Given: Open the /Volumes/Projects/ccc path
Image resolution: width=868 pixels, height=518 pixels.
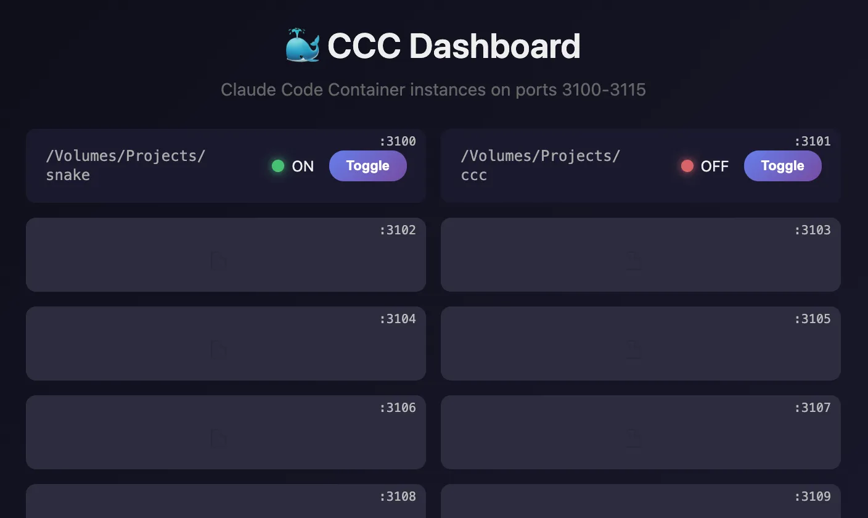Looking at the screenshot, I should click(540, 165).
